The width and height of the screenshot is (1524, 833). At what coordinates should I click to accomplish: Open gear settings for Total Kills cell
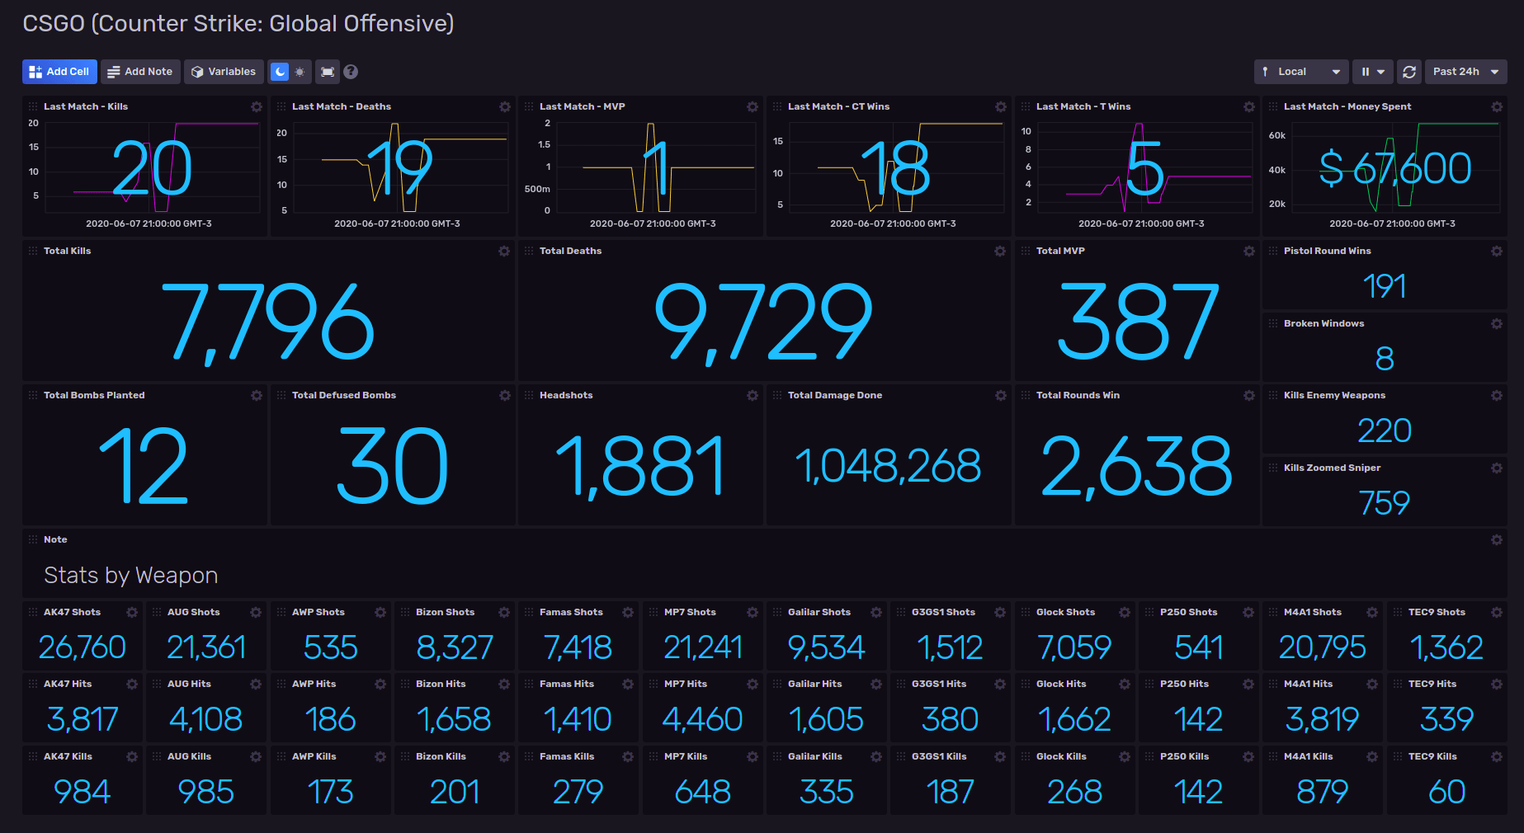coord(504,251)
